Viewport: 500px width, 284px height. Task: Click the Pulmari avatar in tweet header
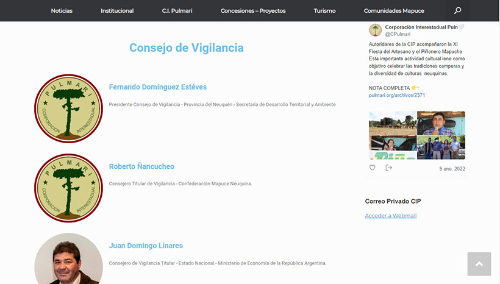(376, 30)
